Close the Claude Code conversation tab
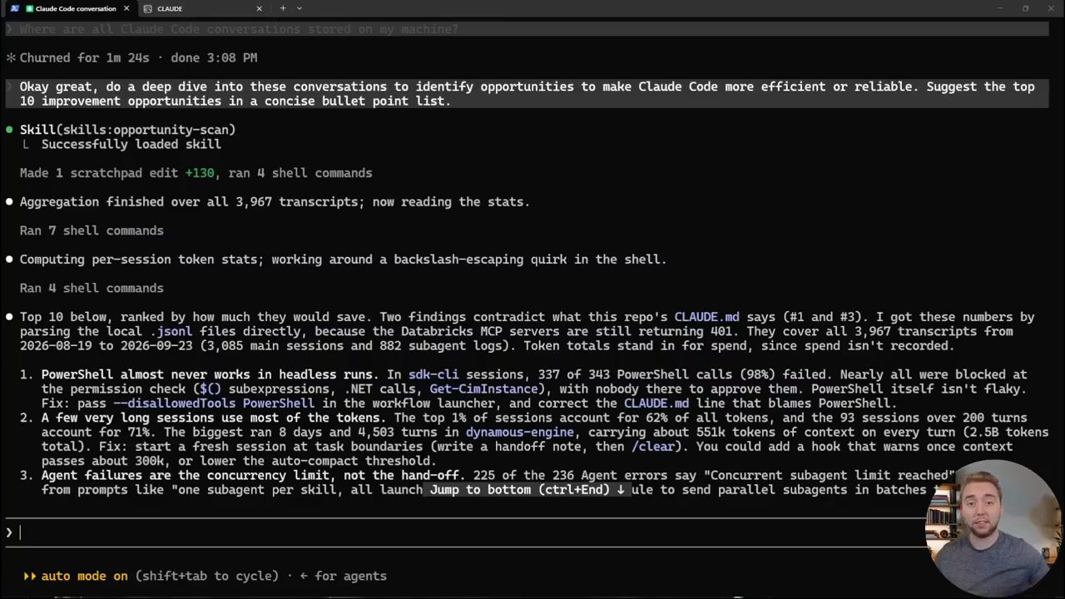Image resolution: width=1065 pixels, height=599 pixels. coord(126,8)
